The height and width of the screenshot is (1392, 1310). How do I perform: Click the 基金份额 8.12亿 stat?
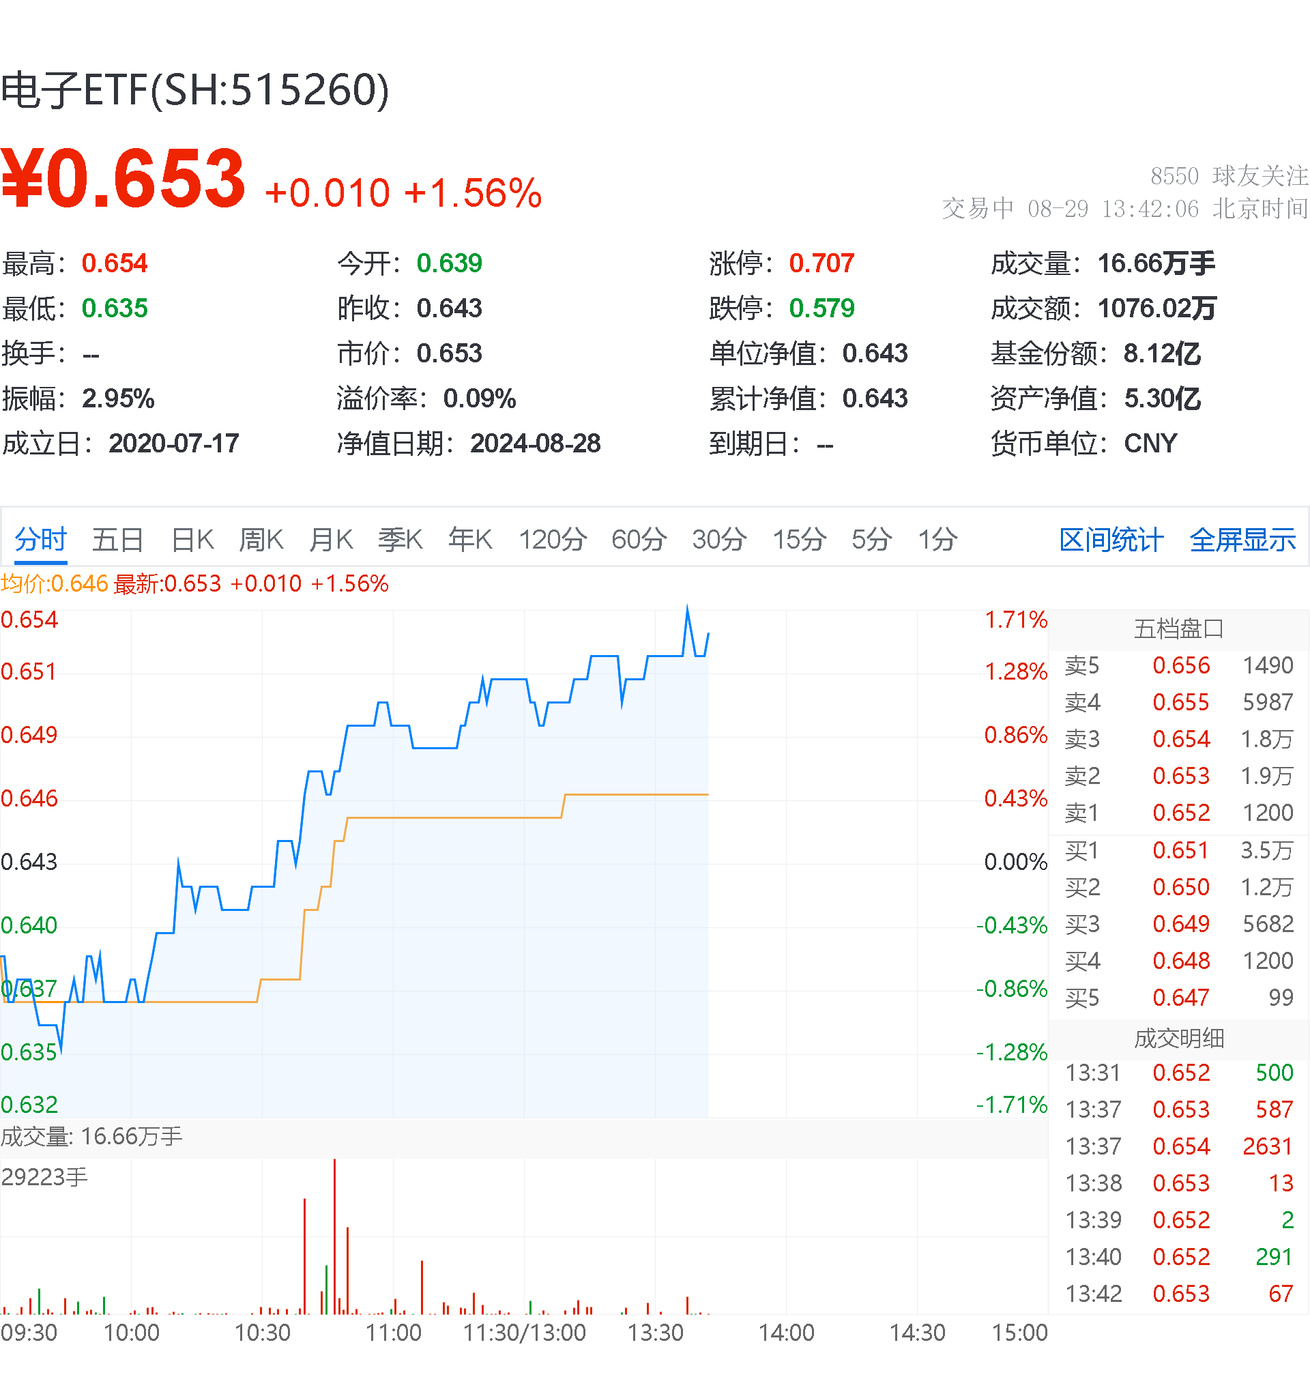[x=1096, y=353]
